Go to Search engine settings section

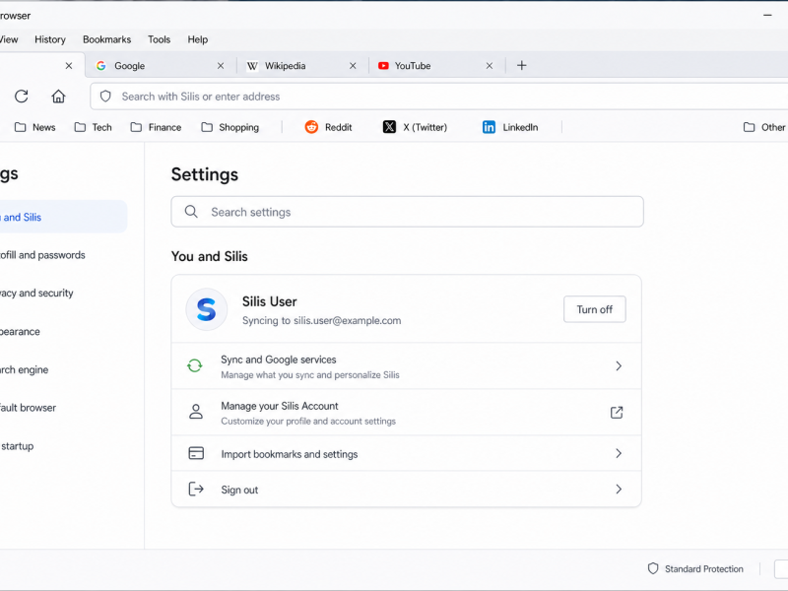point(24,370)
